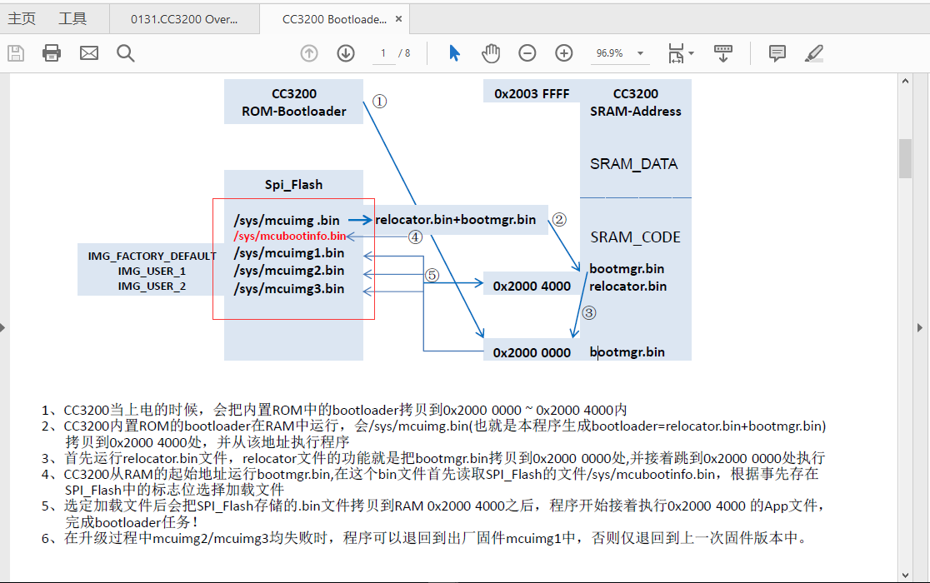Open the 主页 tab

pyautogui.click(x=22, y=19)
